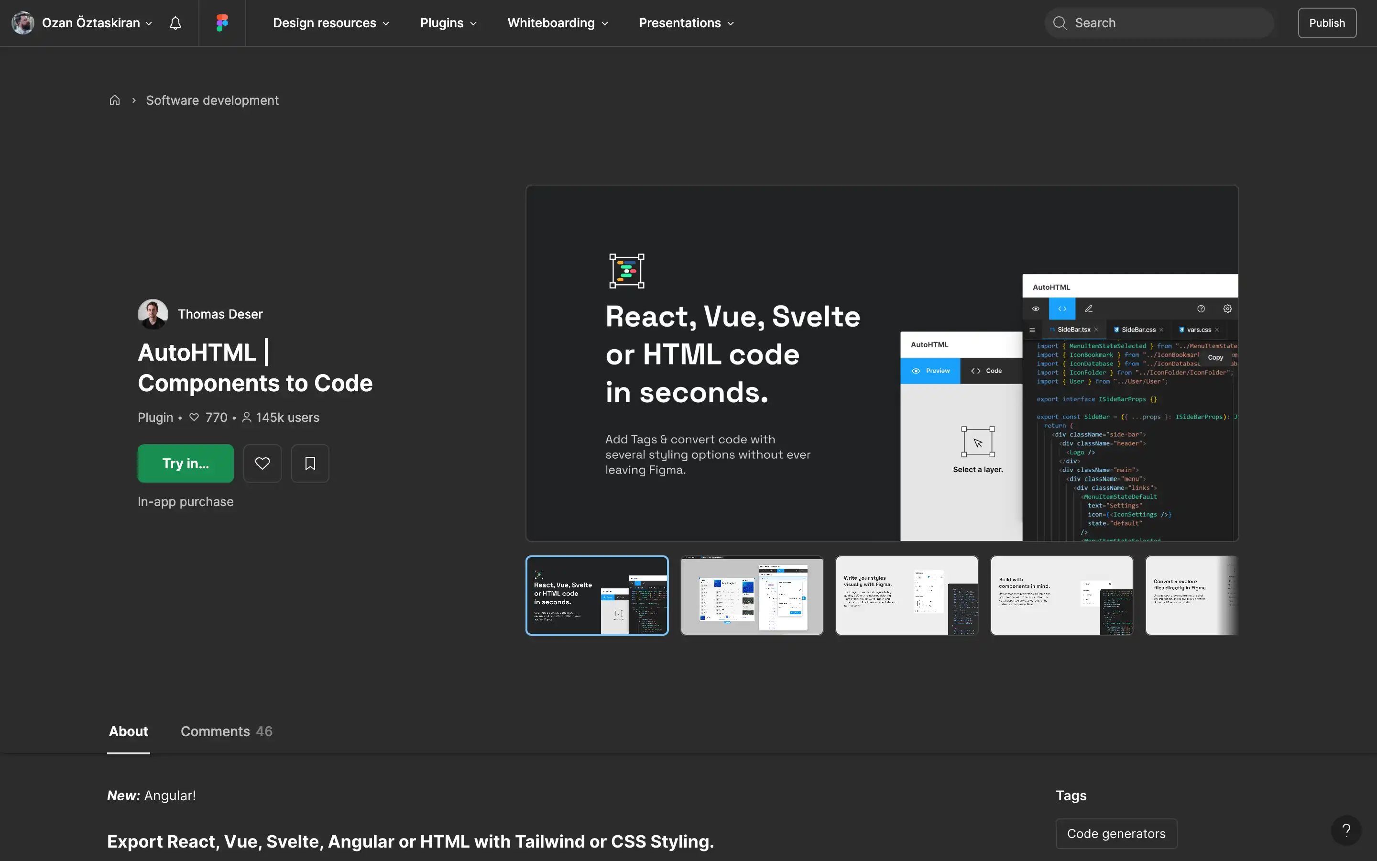Screen dimensions: 1377x861
Task: Save the plugin with bookmark button
Action: (x=310, y=463)
